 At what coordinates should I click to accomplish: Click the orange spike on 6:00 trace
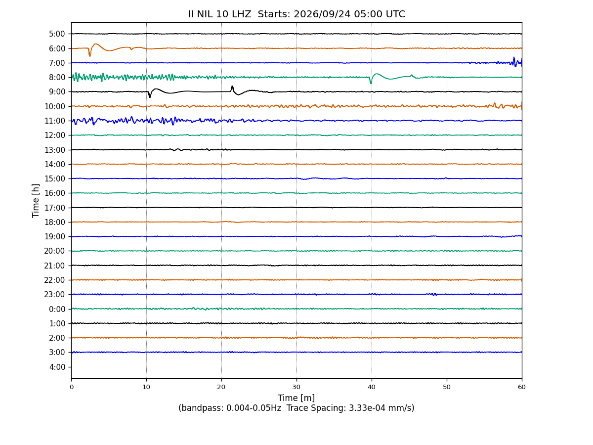pos(89,52)
